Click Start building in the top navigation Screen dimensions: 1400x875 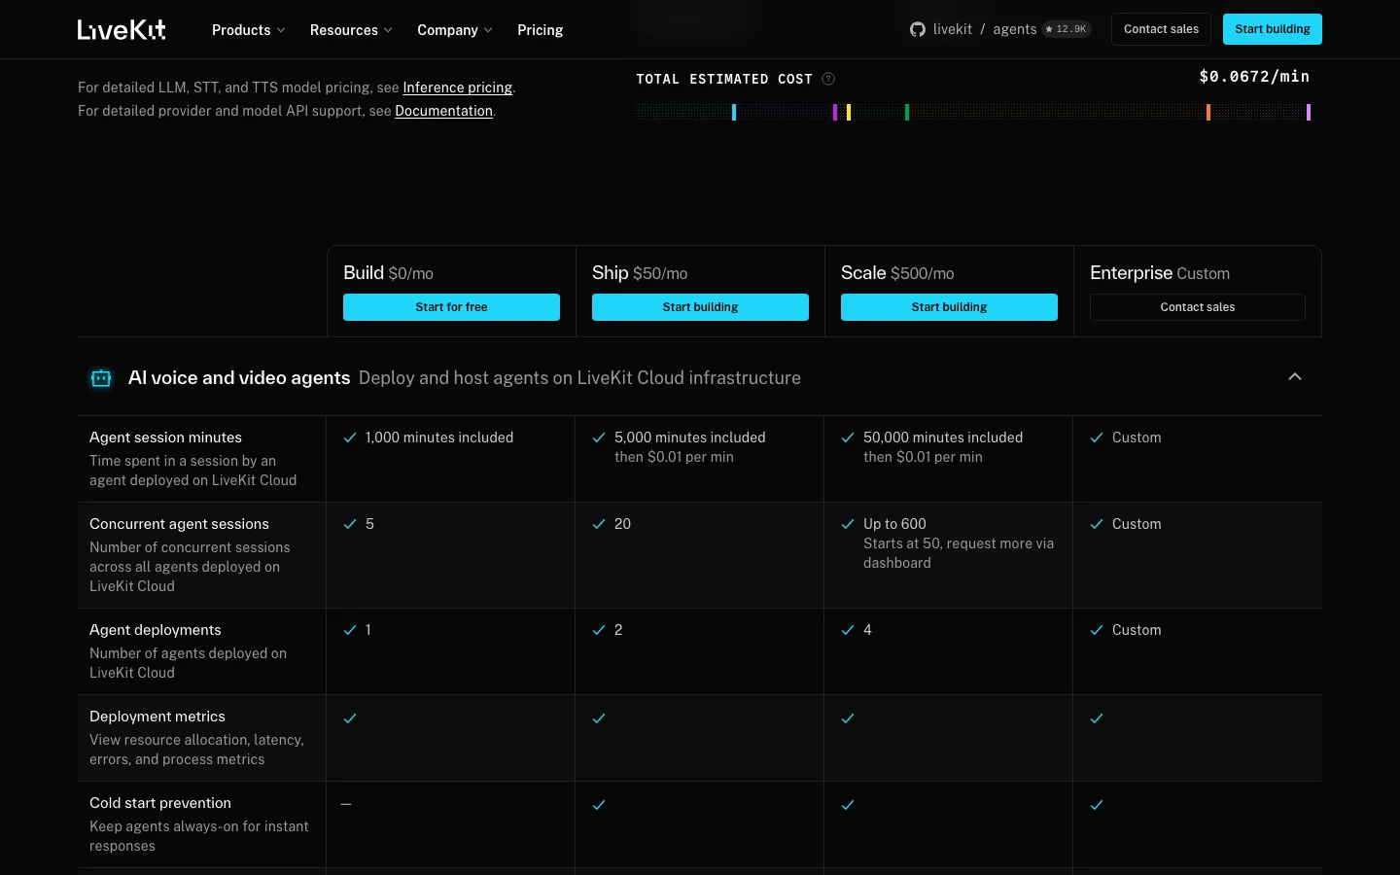(x=1272, y=29)
